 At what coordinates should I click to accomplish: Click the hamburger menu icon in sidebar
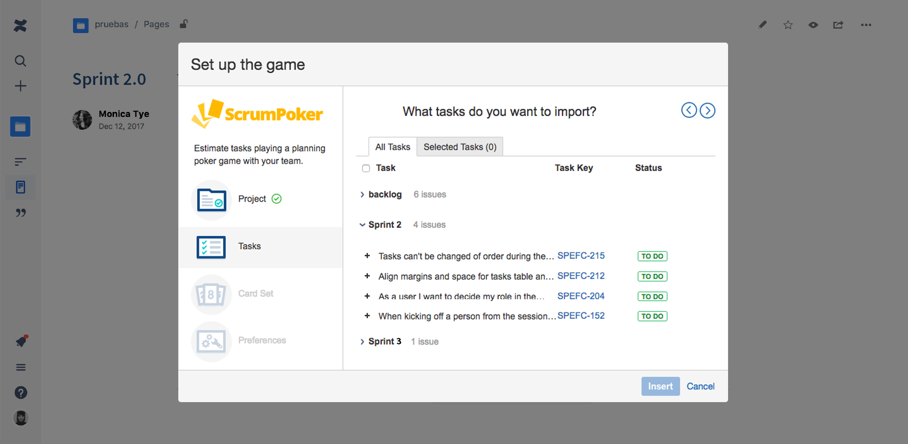tap(21, 368)
